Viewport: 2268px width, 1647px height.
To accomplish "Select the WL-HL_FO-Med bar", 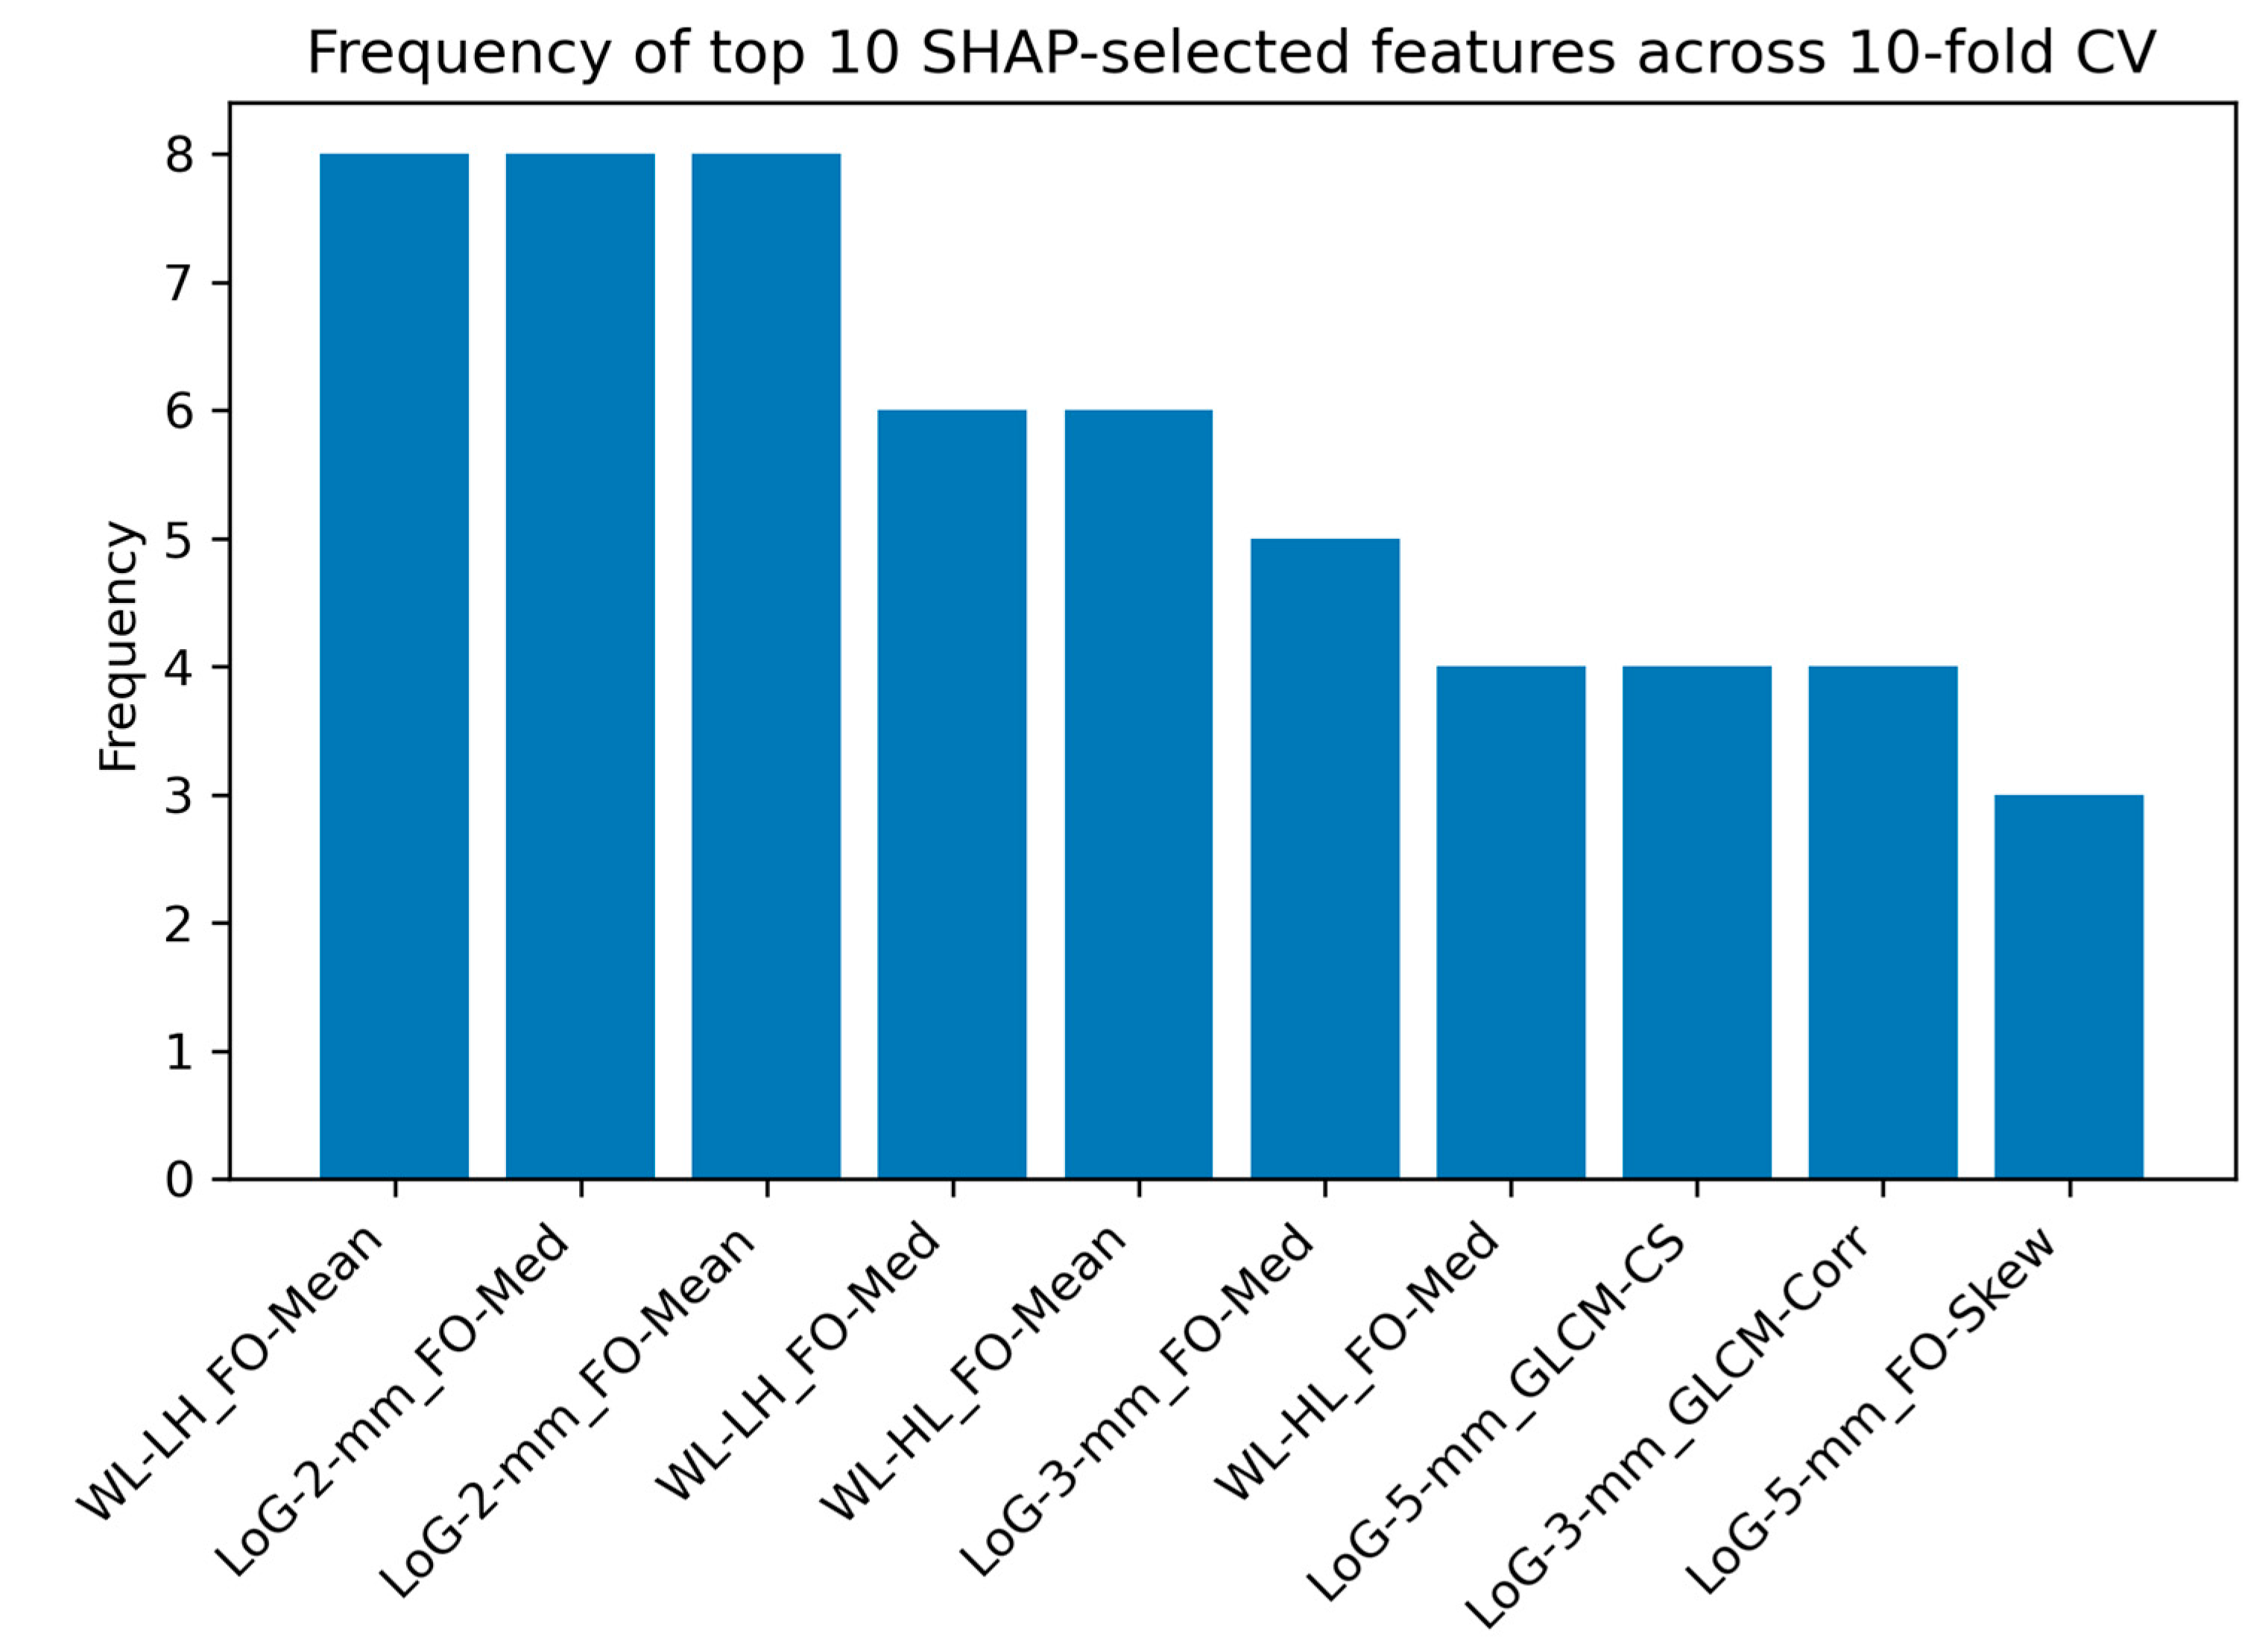I will [1511, 922].
